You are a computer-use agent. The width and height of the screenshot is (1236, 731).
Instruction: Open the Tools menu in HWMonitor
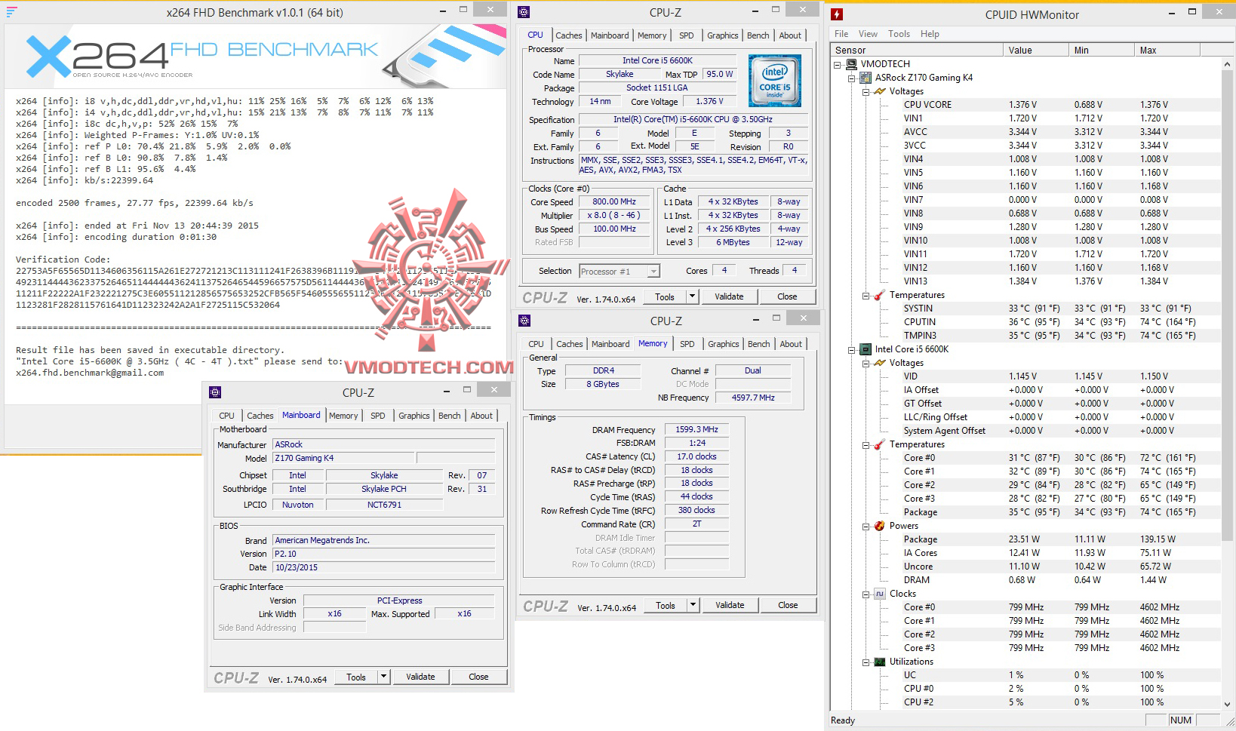click(x=899, y=34)
